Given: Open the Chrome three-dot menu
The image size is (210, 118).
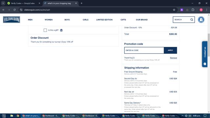Looking at the screenshot, I should (206, 10).
